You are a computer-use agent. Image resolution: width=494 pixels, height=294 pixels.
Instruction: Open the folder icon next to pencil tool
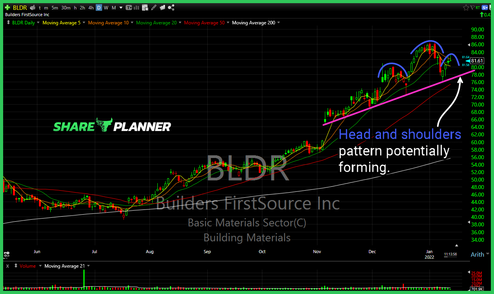coord(162,7)
